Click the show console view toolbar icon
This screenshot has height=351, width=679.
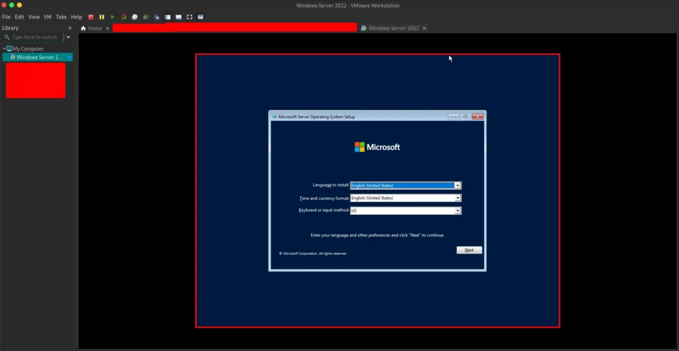click(178, 17)
